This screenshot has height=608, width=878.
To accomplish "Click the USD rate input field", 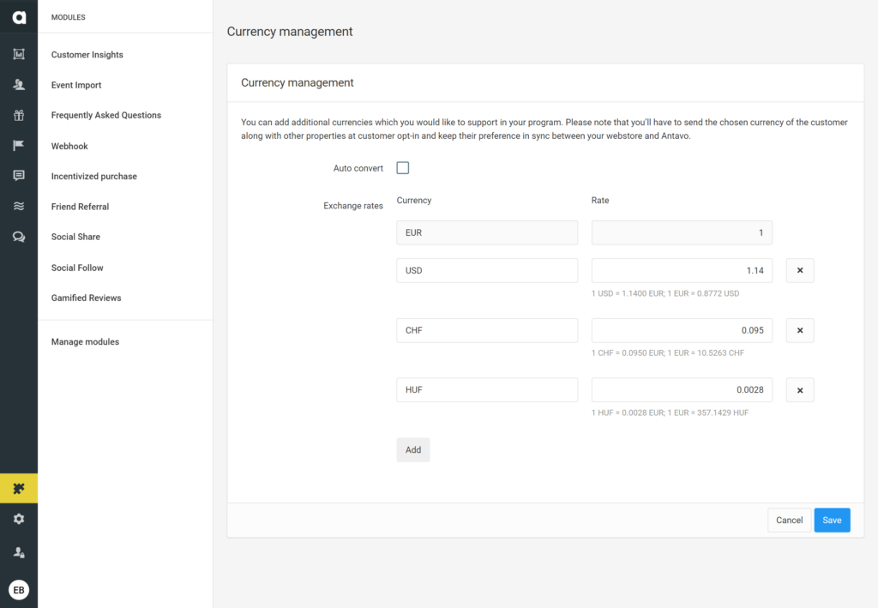I will pyautogui.click(x=682, y=271).
